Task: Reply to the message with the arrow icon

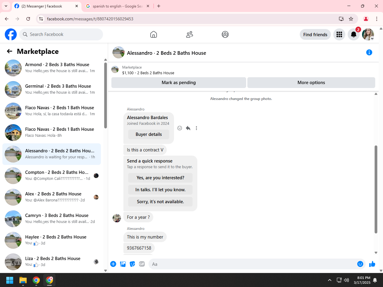Action: 188,128
